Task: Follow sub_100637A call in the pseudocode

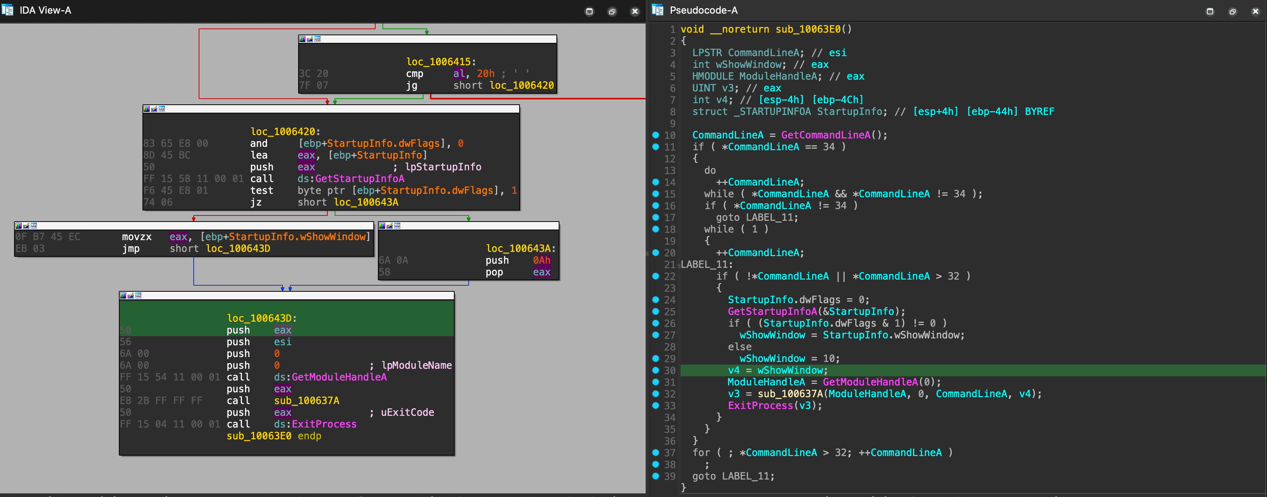Action: pos(790,394)
